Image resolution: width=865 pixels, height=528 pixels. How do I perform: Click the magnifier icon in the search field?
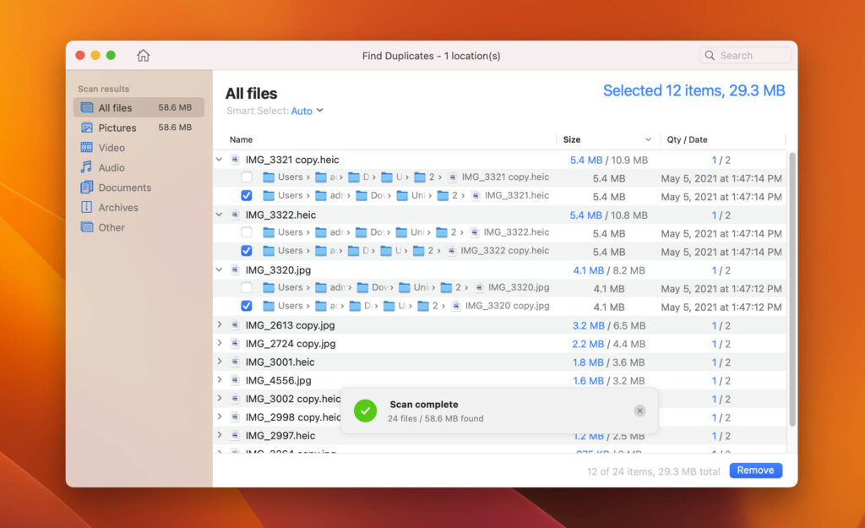[709, 55]
